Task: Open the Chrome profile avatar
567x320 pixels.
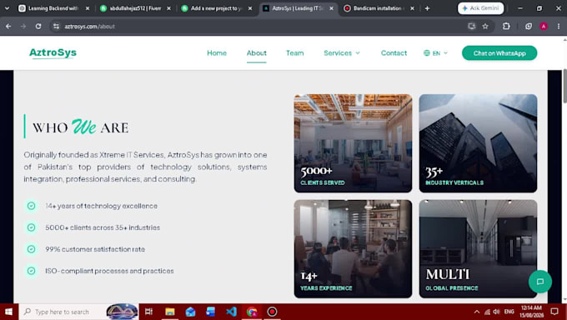Action: click(x=544, y=27)
